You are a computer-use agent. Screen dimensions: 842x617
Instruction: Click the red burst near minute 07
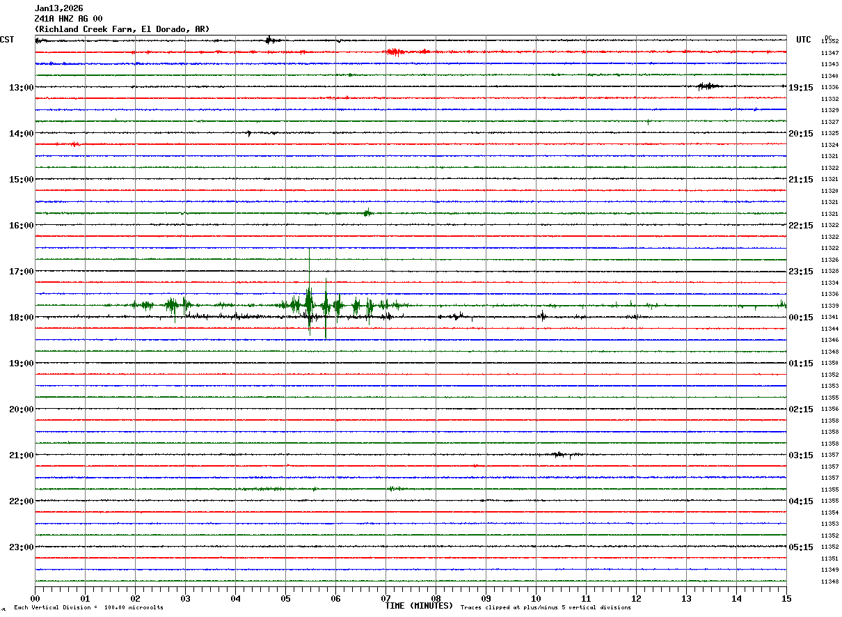coord(395,52)
